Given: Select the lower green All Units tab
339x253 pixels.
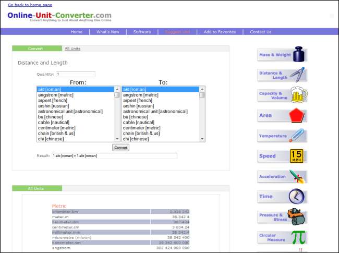Looking at the screenshot, I should (x=37, y=188).
